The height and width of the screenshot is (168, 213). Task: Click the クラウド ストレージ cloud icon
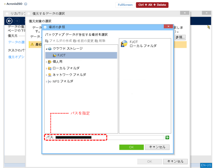[x=50, y=49]
